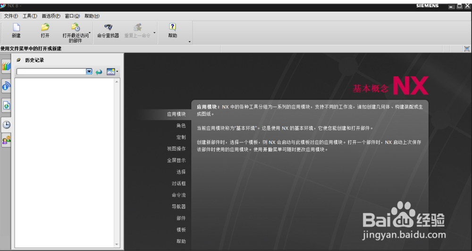Open the information broadcast sidebar tab
The image size is (472, 251).
6,87
